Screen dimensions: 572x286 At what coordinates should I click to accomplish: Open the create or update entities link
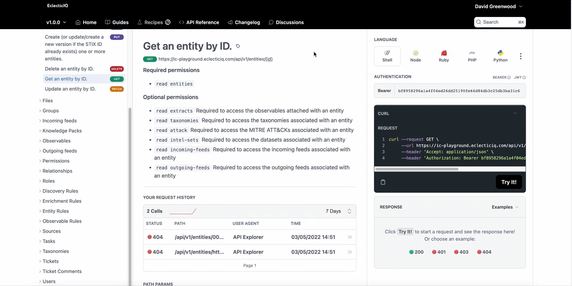pyautogui.click(x=75, y=48)
